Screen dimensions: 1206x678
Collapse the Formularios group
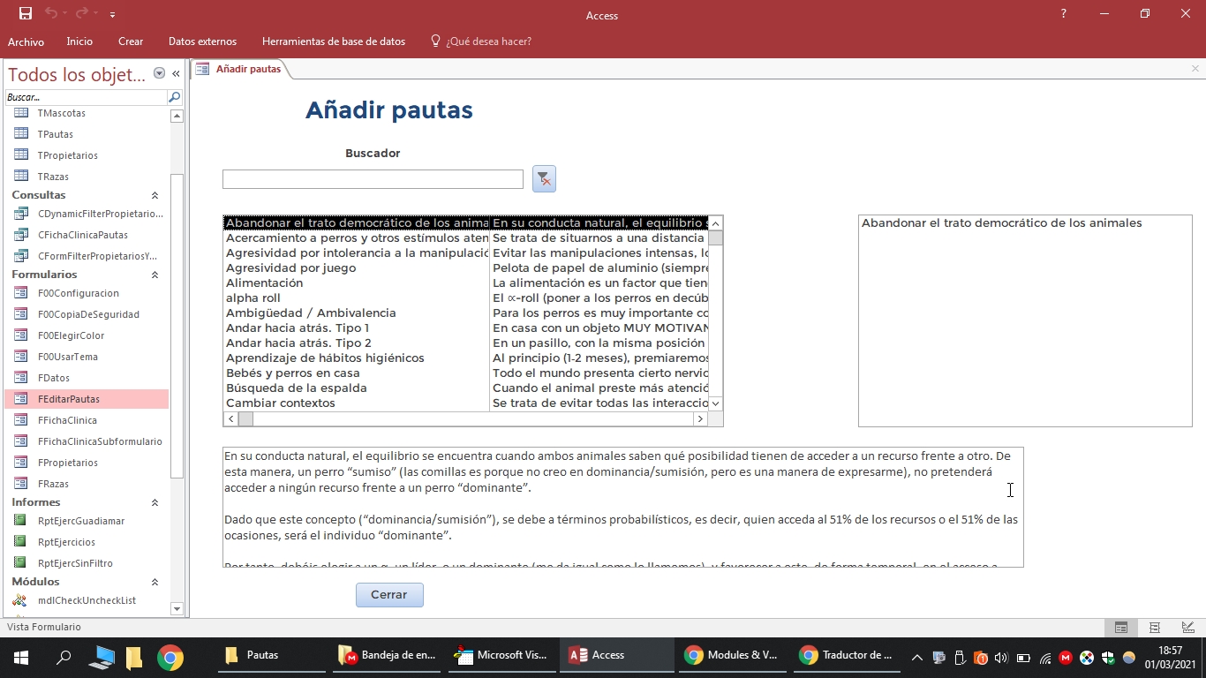(155, 275)
